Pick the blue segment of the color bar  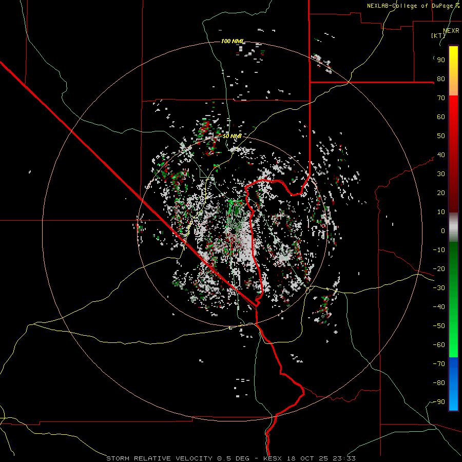pos(453,384)
